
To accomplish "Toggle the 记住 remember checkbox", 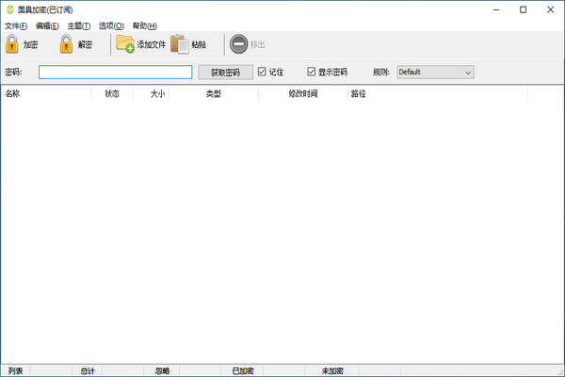I will pyautogui.click(x=262, y=72).
